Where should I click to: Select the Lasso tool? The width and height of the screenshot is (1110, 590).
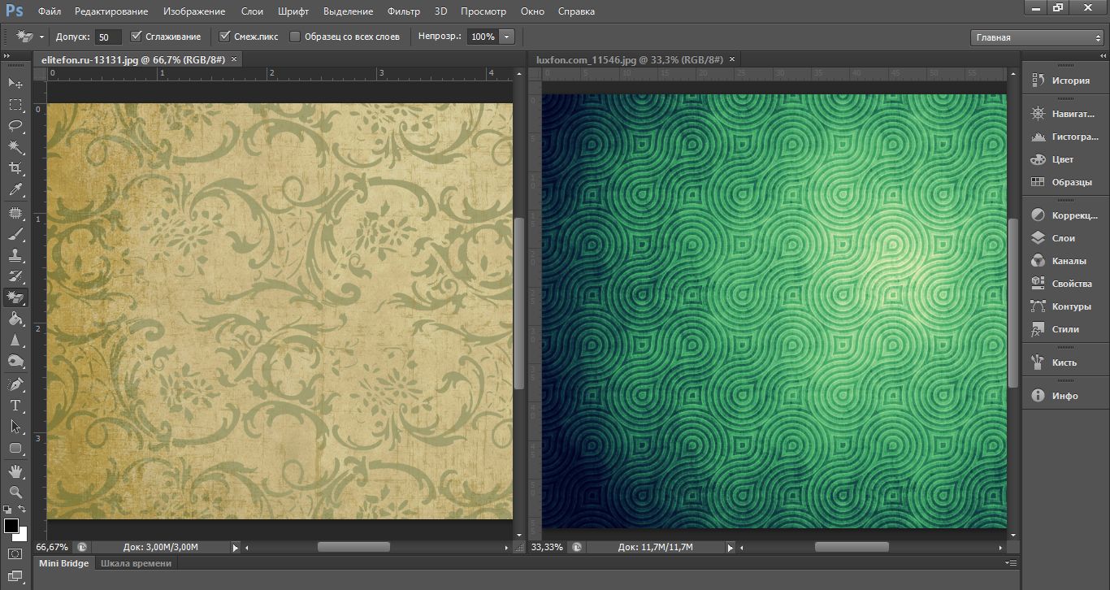pyautogui.click(x=15, y=126)
